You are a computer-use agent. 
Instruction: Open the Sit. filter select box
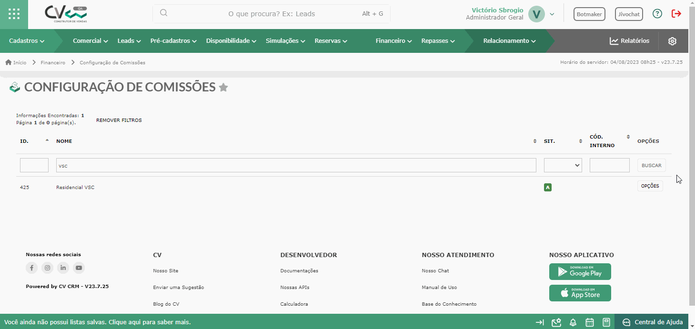click(x=563, y=165)
